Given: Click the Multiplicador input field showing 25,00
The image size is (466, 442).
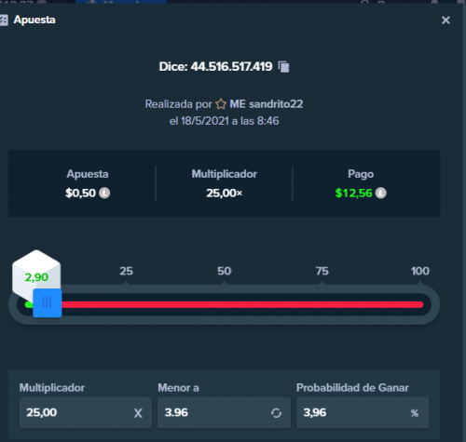Looking at the screenshot, I should coord(86,412).
